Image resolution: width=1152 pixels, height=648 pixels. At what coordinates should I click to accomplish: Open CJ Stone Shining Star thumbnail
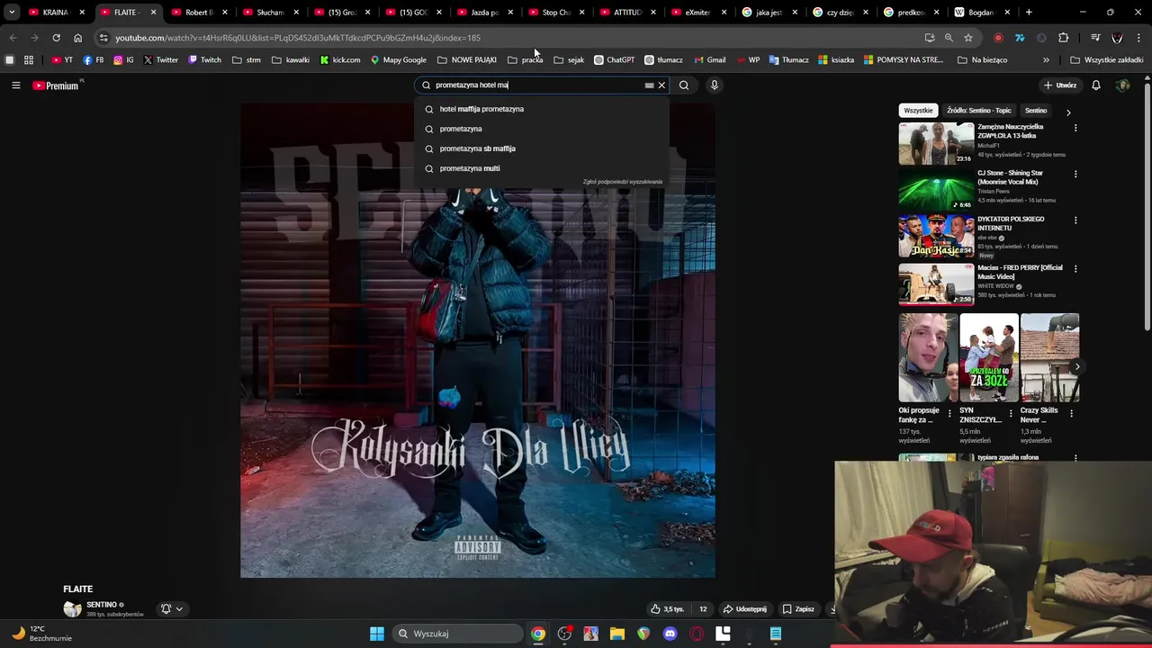click(x=936, y=190)
